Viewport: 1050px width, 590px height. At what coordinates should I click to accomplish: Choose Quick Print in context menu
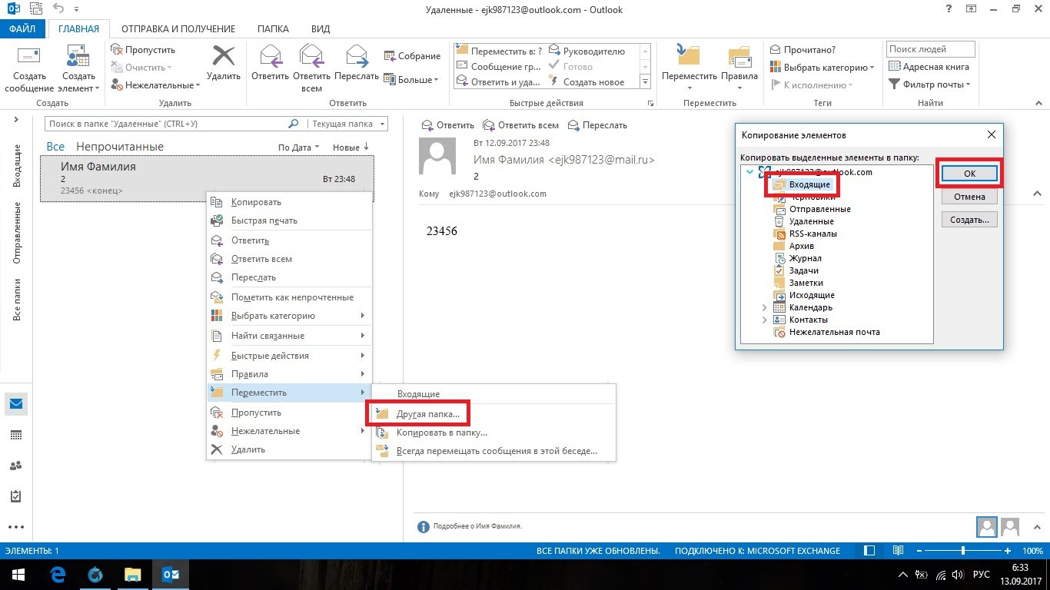[x=290, y=220]
